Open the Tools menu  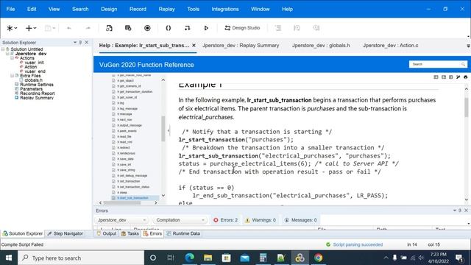coord(193,9)
